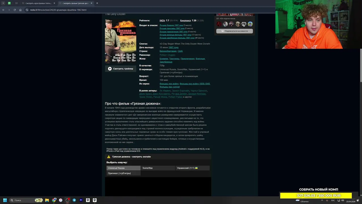The height and width of the screenshot is (204, 362).
Task: Select the 'Смотреть фильм Грязная дюж...' tab
Action: [76, 3]
